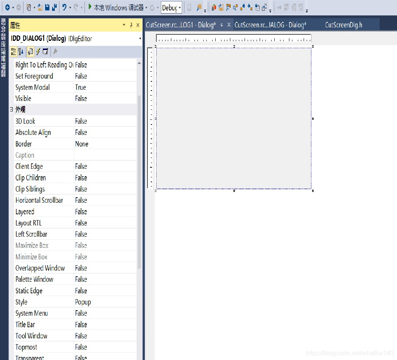Open 服务器资源管理器 side panel tab
The height and width of the screenshot is (360, 397).
tap(3, 48)
